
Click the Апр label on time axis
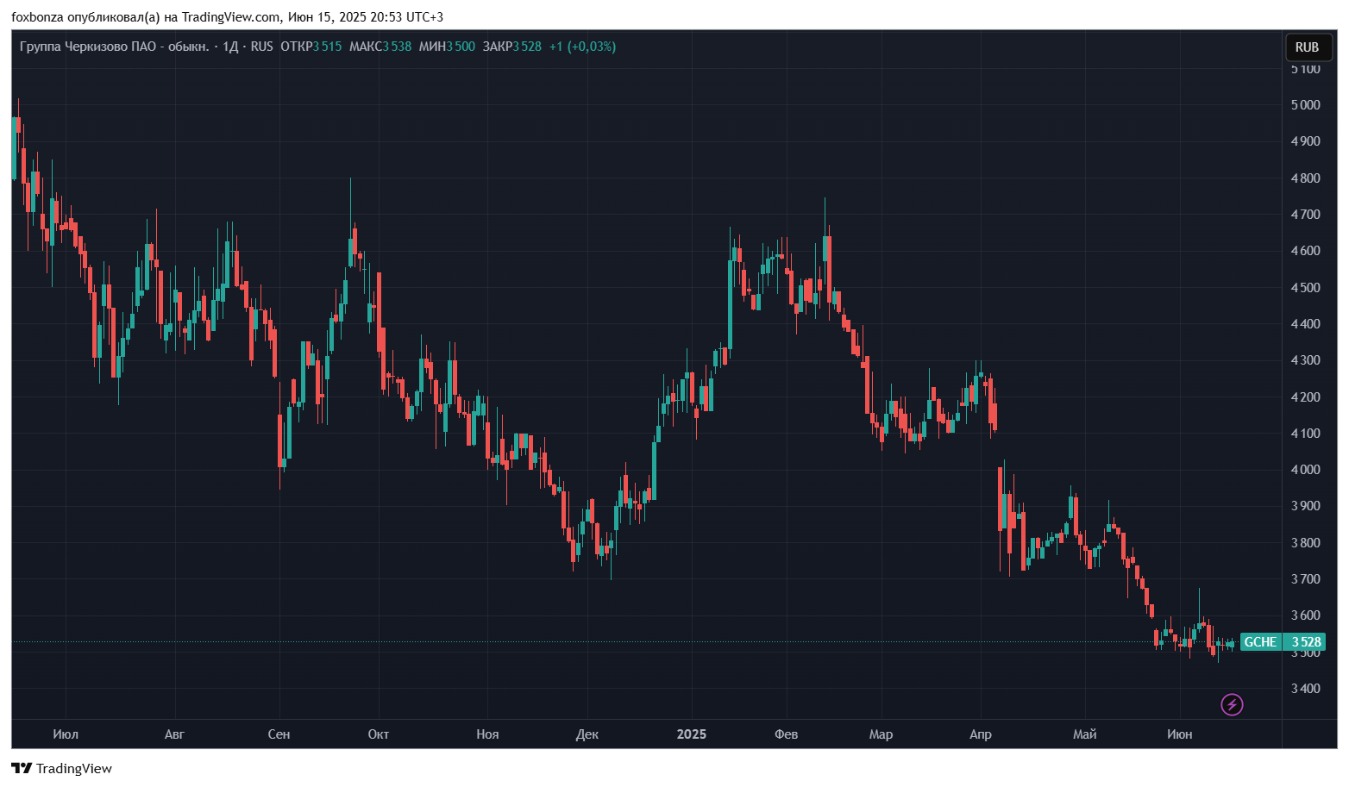[981, 734]
